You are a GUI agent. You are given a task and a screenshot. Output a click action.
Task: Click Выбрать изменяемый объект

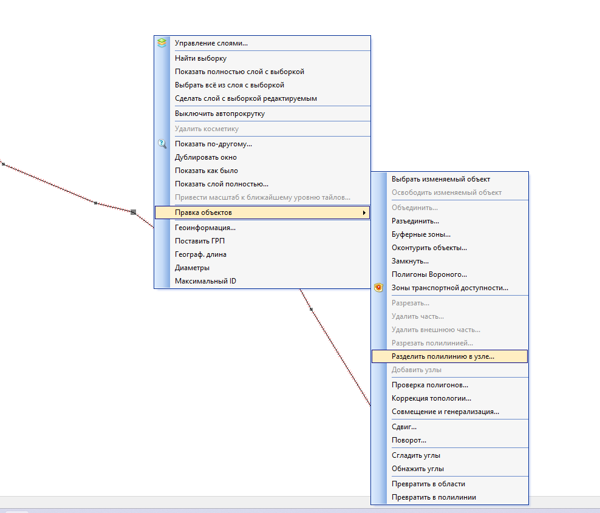440,179
